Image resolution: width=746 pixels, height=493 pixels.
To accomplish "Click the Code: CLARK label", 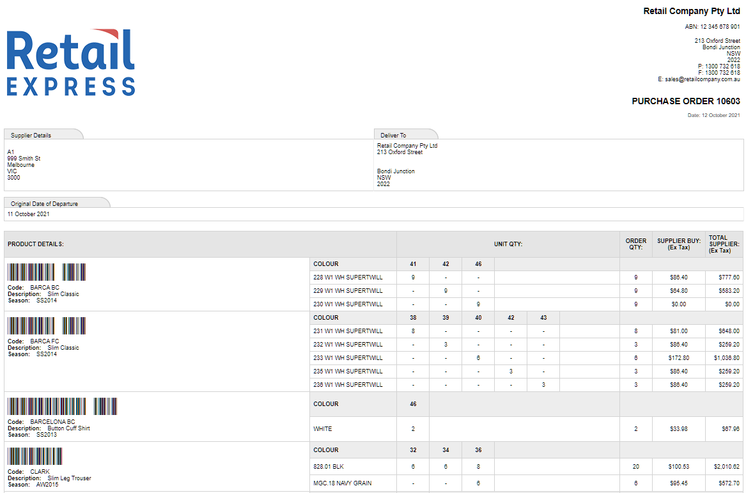I will (x=29, y=472).
